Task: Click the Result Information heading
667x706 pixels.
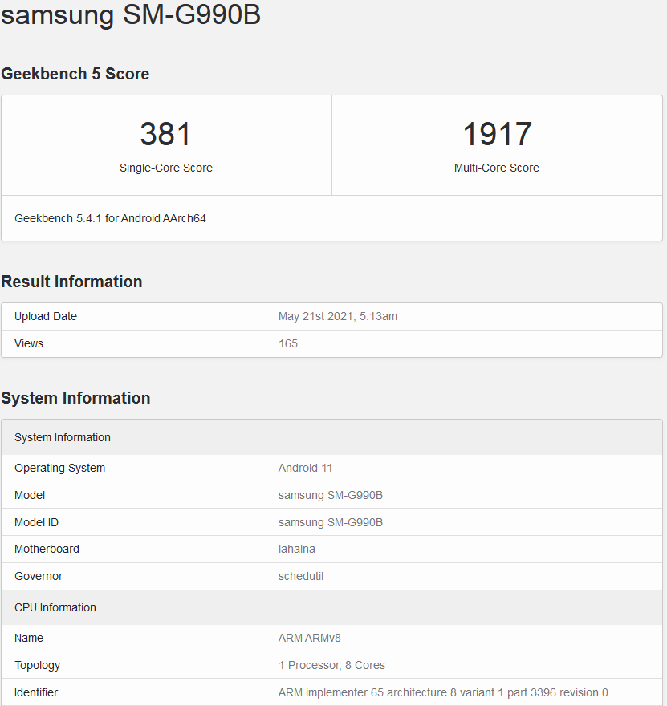Action: 71,282
